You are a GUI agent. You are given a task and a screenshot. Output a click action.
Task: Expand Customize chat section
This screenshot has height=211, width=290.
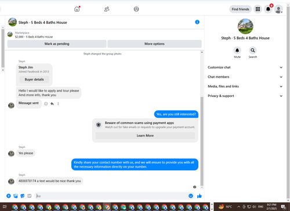(x=245, y=67)
